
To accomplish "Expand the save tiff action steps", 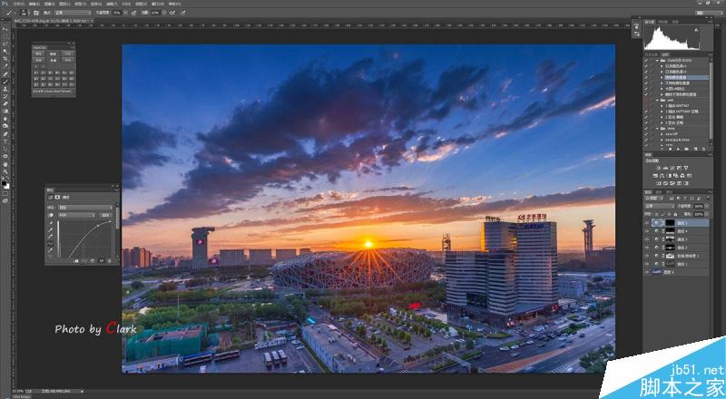I will (x=662, y=134).
